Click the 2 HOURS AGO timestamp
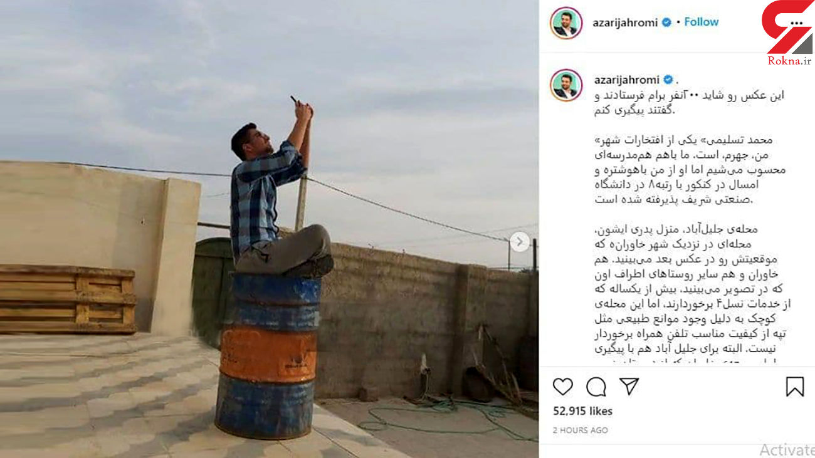 tap(580, 430)
